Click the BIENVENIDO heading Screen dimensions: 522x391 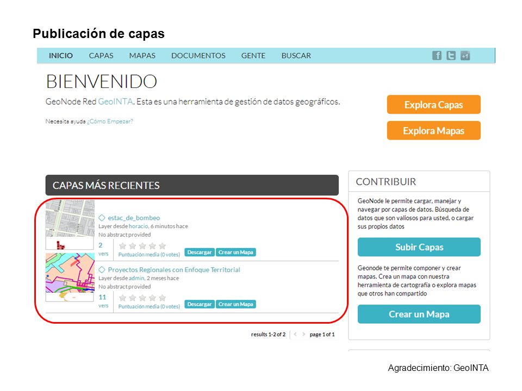pos(102,81)
